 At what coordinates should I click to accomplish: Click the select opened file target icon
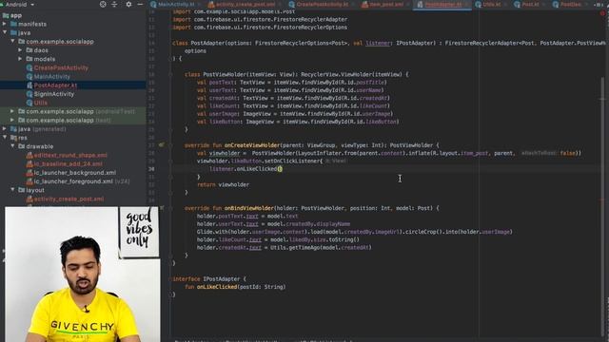point(103,4)
